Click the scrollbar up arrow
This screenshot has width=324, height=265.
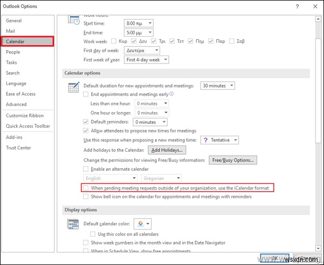(x=318, y=19)
